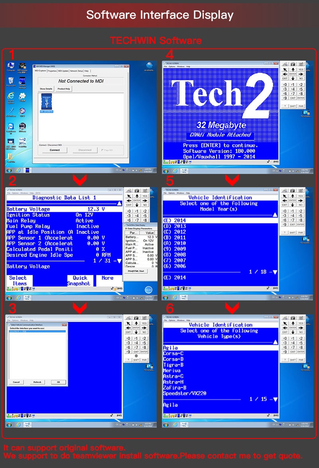
Task: Switch to the MDI Update tab
Action: click(63, 71)
